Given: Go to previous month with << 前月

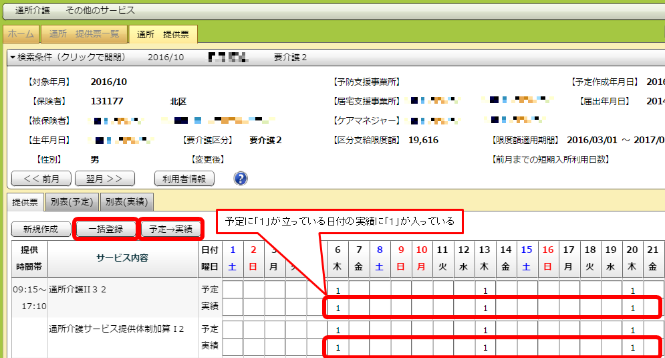Looking at the screenshot, I should click(41, 179).
